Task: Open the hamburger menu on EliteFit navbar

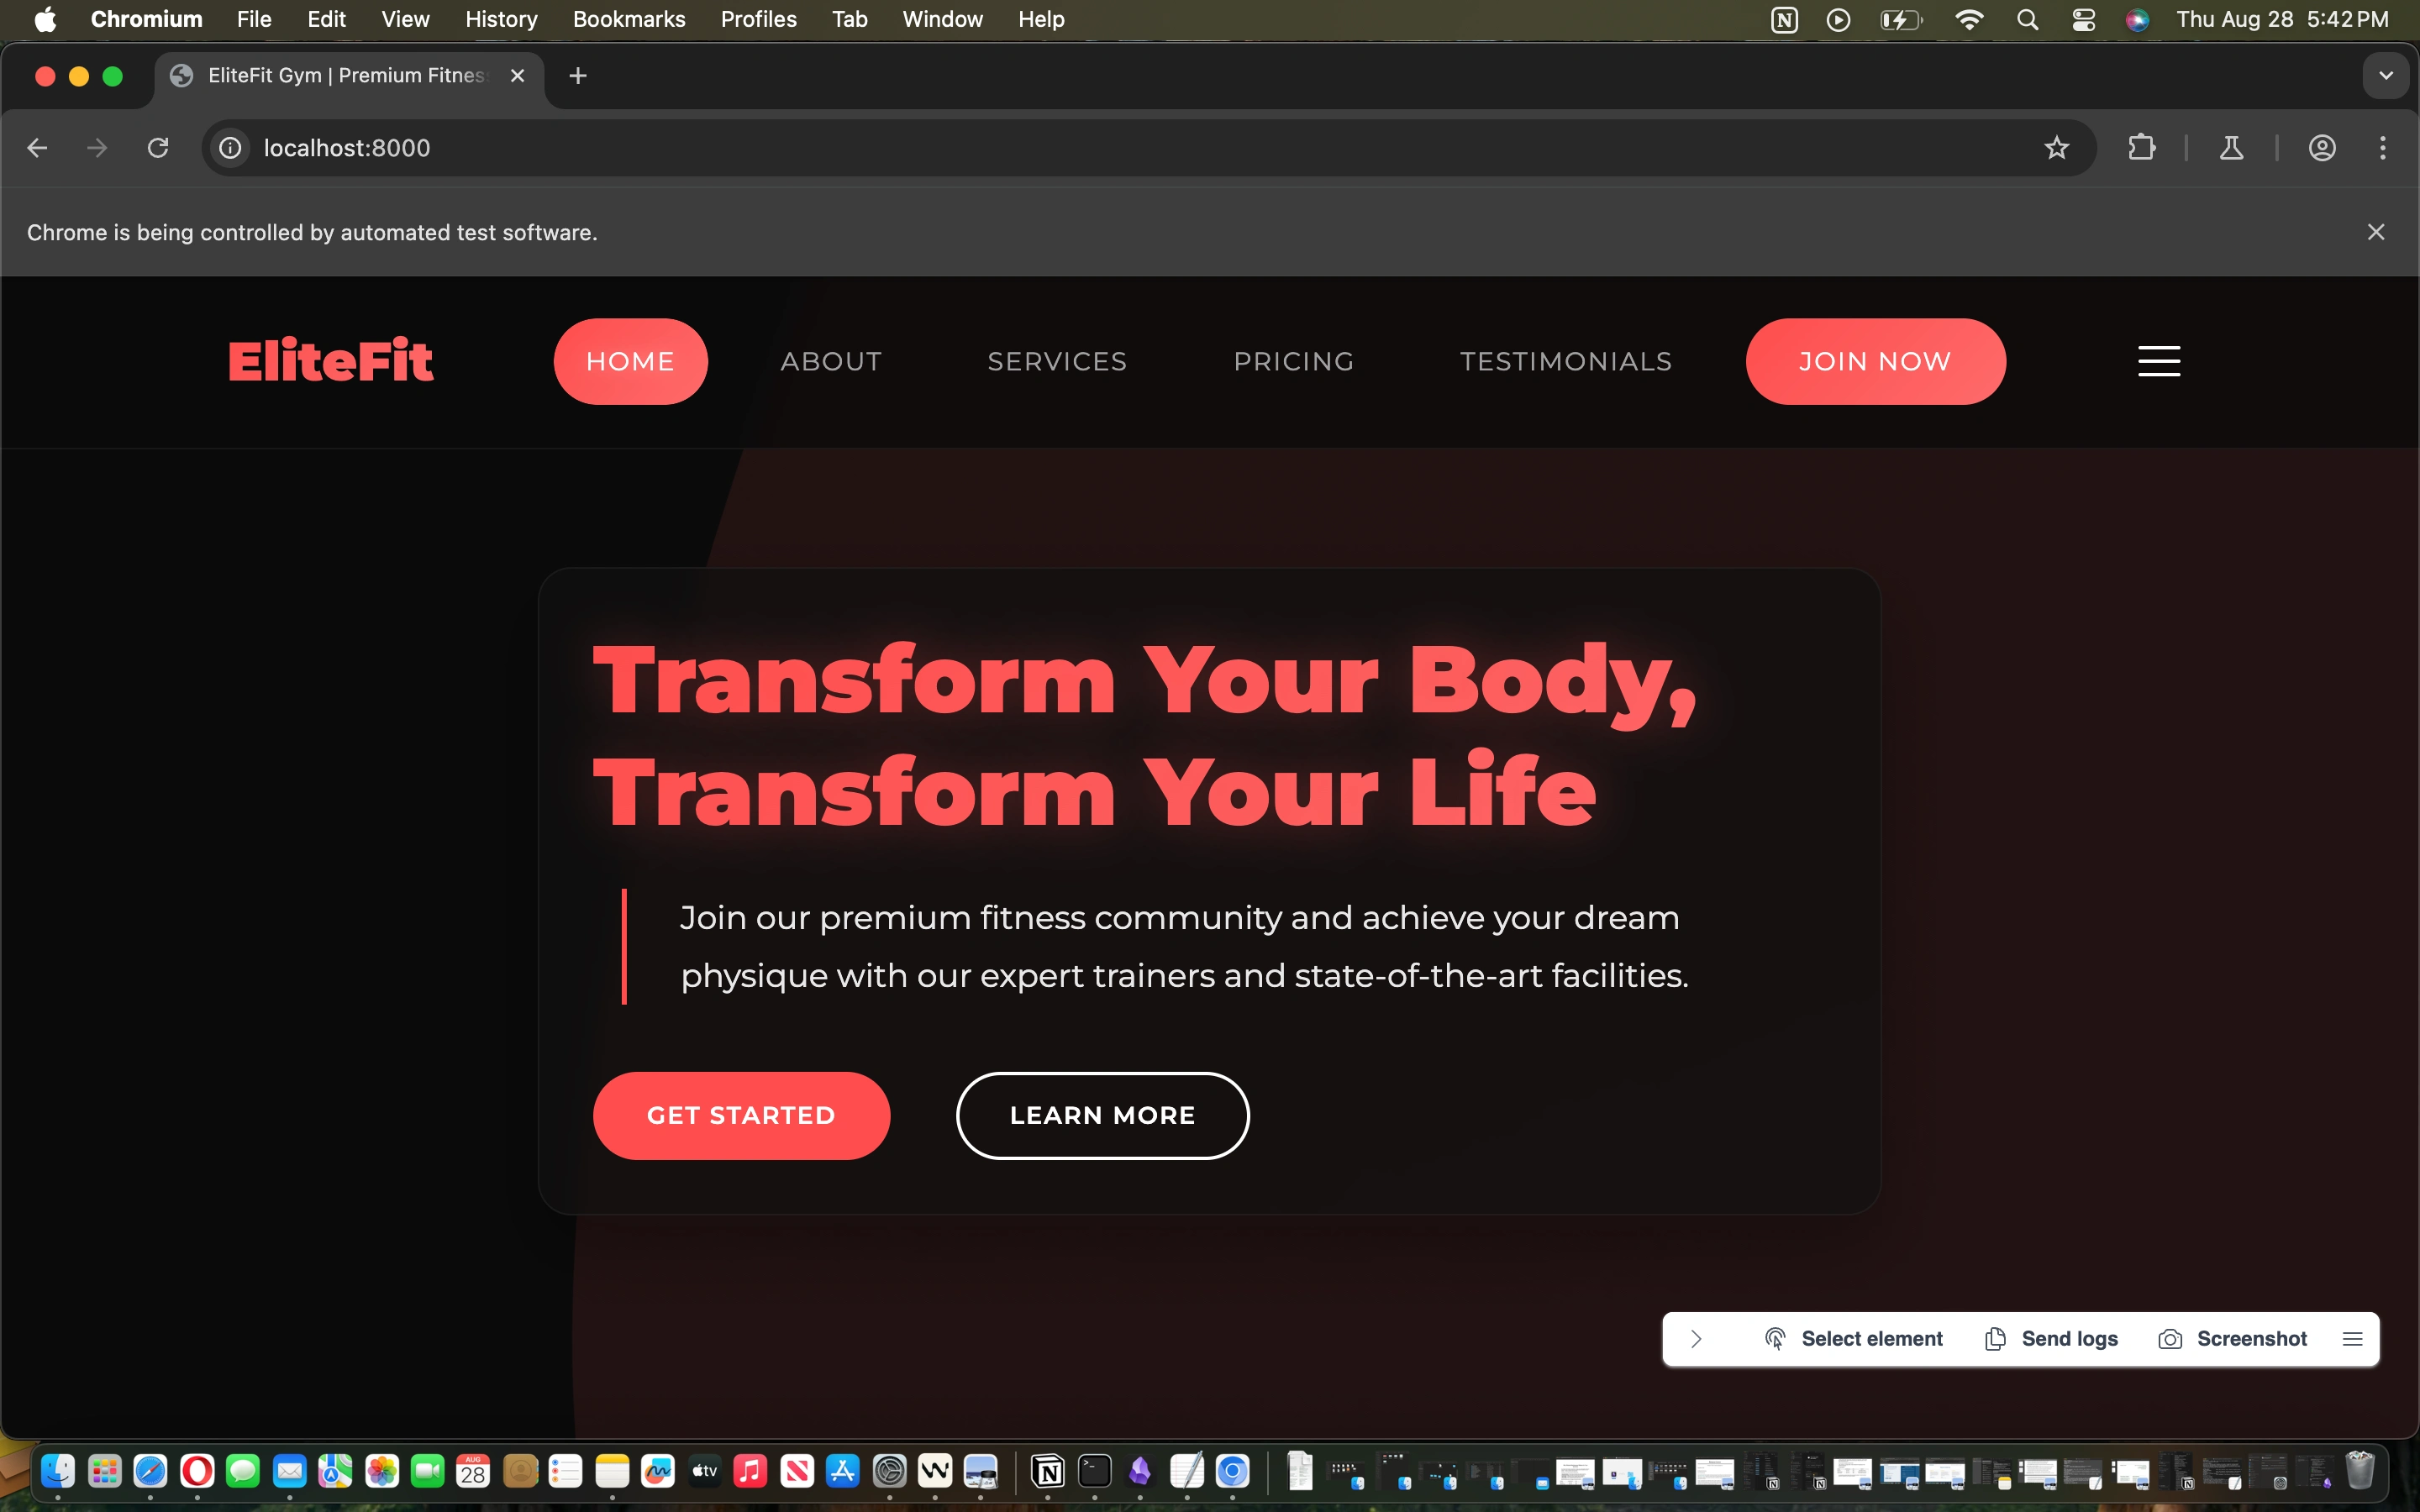Action: pos(2158,361)
